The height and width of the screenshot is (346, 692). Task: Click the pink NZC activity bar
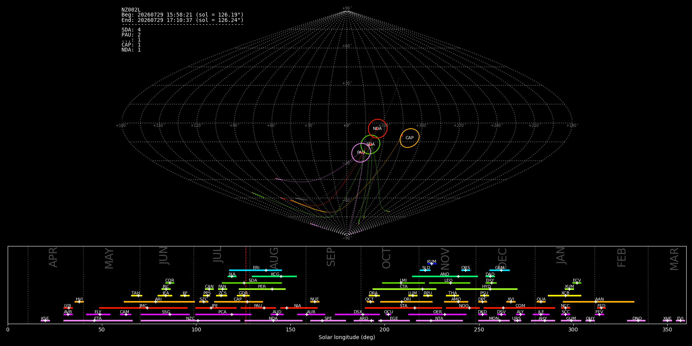[x=190, y=321]
